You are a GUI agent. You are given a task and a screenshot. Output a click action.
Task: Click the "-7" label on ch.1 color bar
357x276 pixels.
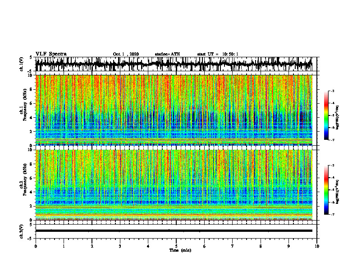(333, 140)
